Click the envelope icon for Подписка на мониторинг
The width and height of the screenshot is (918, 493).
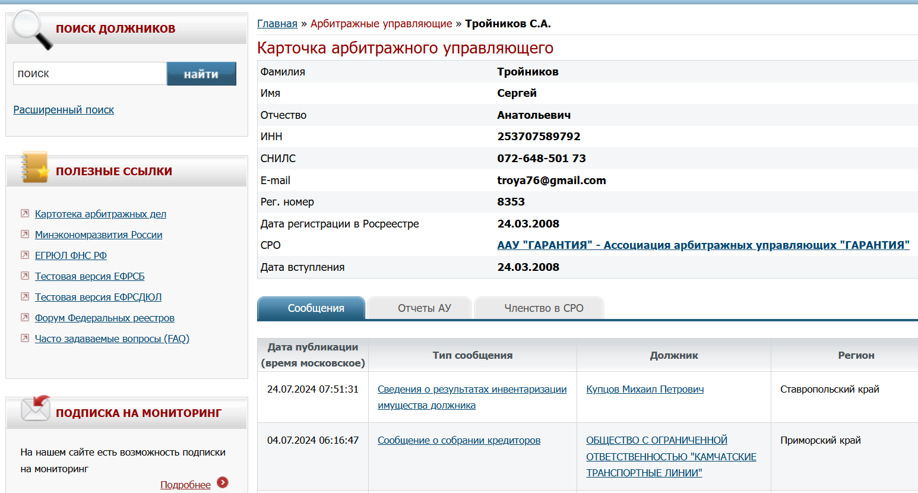(x=35, y=409)
